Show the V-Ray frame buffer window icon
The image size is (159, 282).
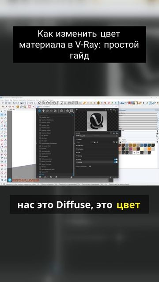pos(72,111)
